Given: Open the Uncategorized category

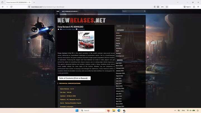Looking at the screenshot, I should tap(120, 56).
